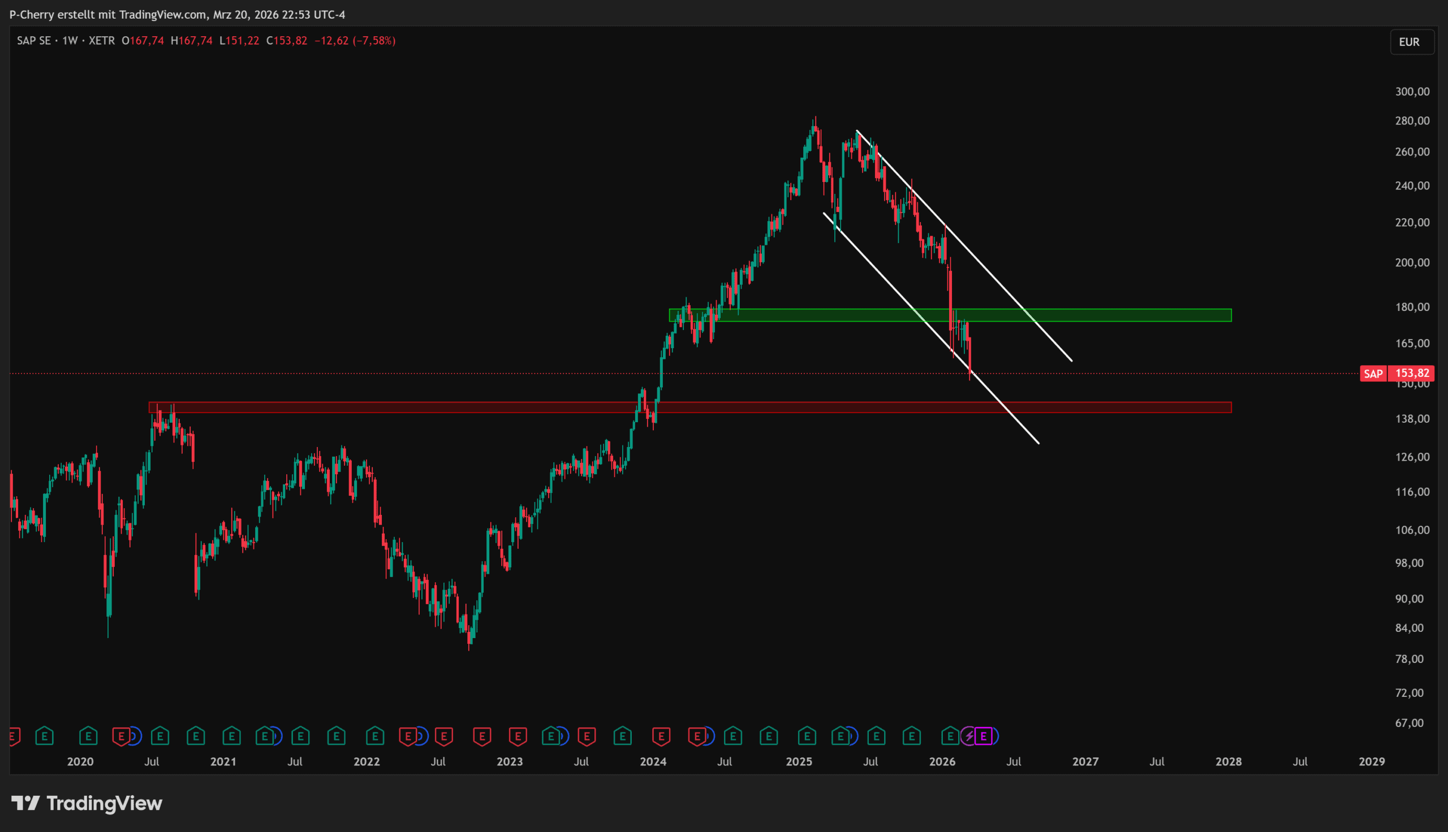
Task: Click the cut-off red earnings icon at far left
Action: pos(14,736)
